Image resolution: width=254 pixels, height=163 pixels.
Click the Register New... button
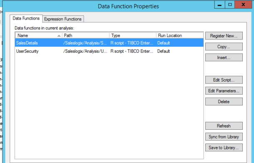[x=224, y=36]
